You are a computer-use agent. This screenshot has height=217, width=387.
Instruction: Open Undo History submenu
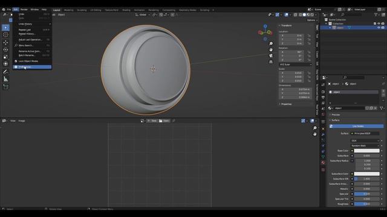[32, 24]
